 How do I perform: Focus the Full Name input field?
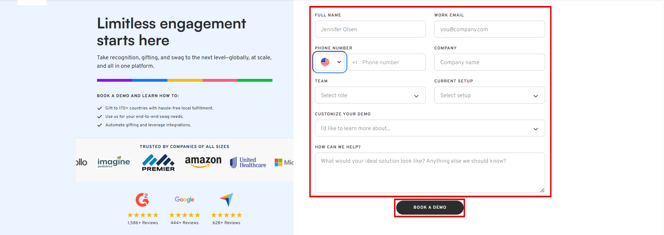point(370,29)
